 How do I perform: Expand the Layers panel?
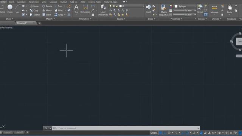pos(121,19)
